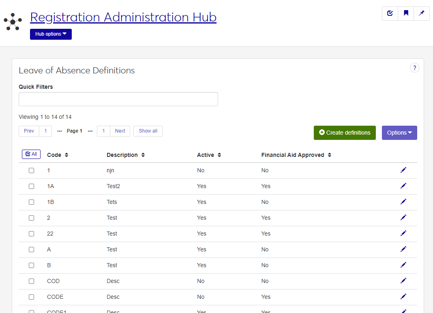
Task: Expand the Hub options dropdown
Action: click(x=51, y=34)
